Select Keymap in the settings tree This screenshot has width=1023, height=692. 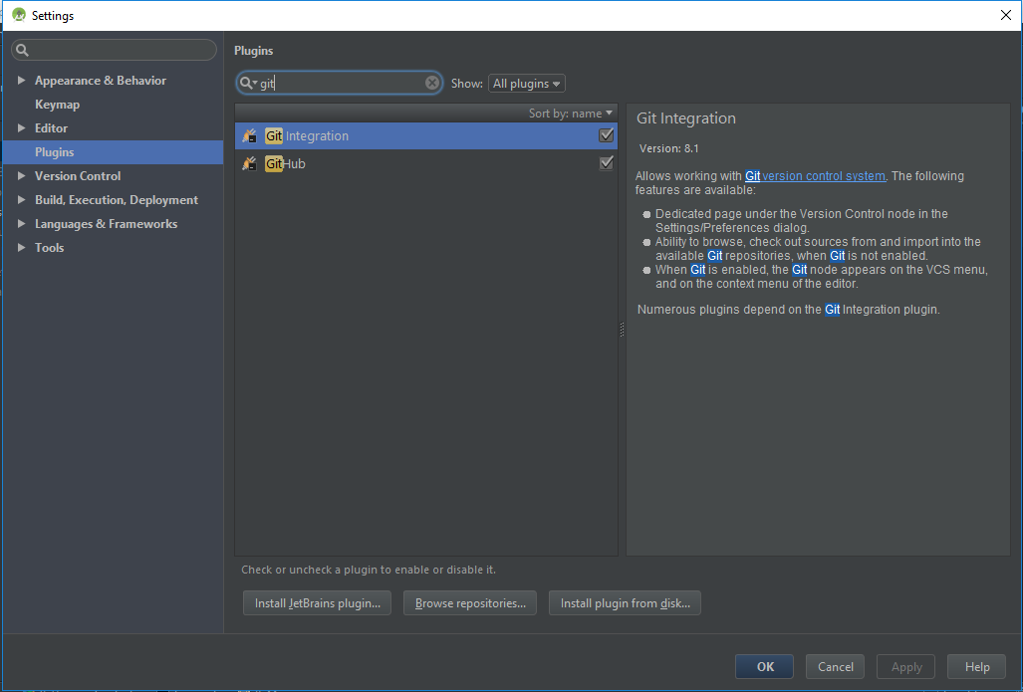point(57,105)
